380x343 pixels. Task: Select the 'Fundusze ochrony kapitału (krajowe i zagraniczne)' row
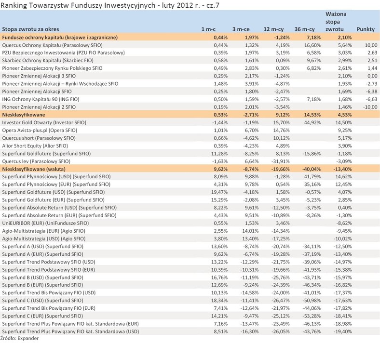tap(190, 37)
